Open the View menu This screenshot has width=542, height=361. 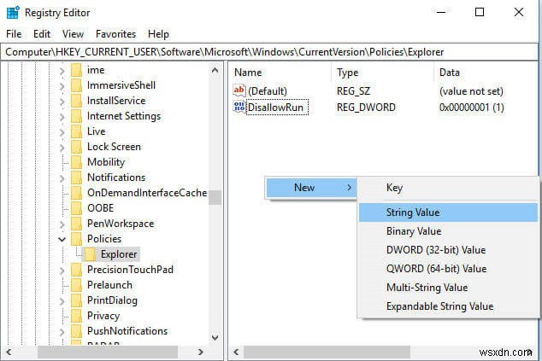click(x=73, y=34)
